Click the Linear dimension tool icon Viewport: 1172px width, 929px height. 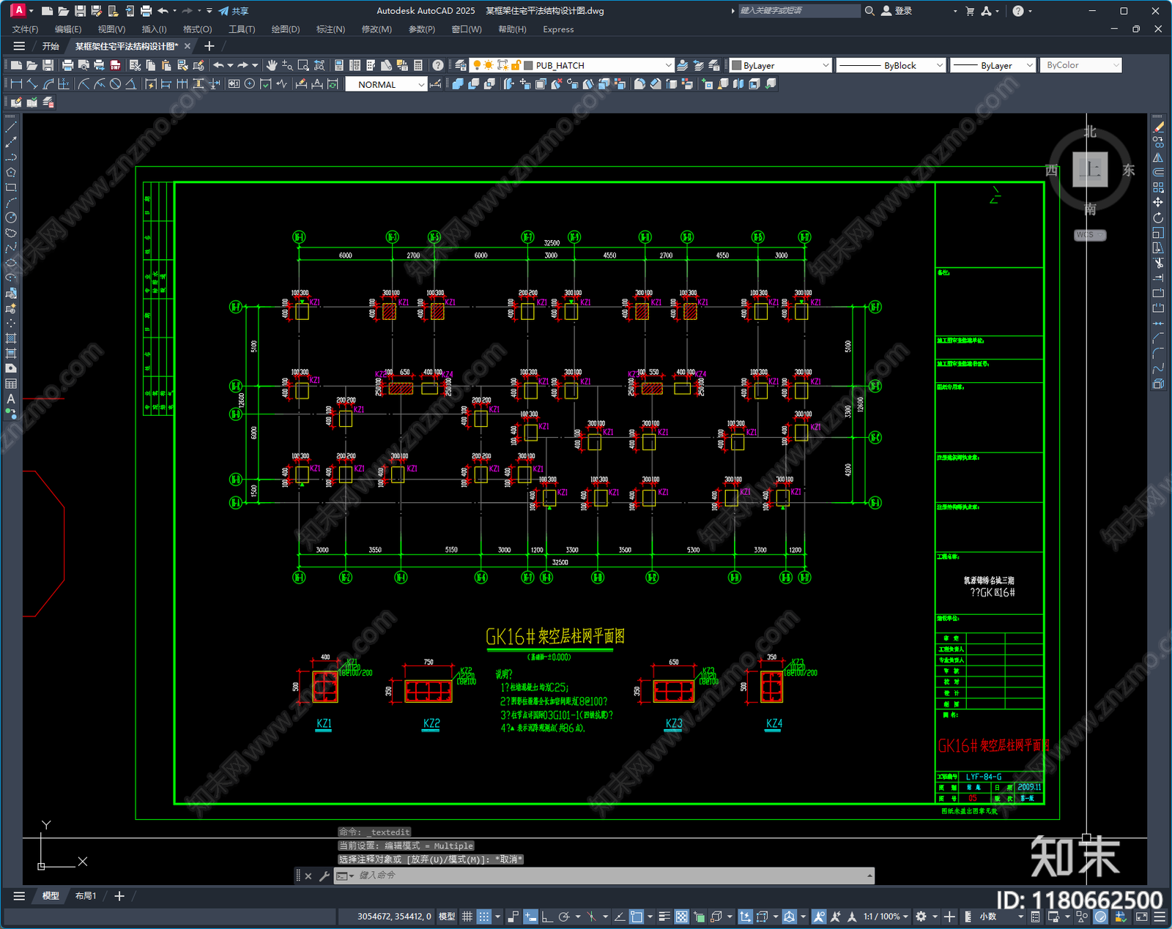coord(16,84)
